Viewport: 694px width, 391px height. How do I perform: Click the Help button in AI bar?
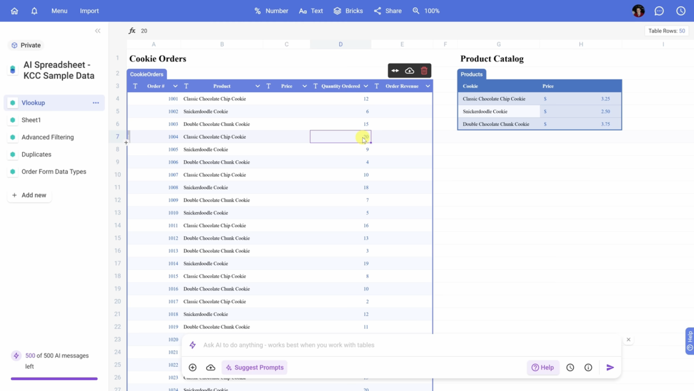click(x=543, y=368)
